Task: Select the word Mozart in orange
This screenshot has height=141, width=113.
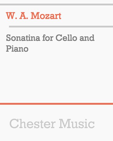Action: 46,16
